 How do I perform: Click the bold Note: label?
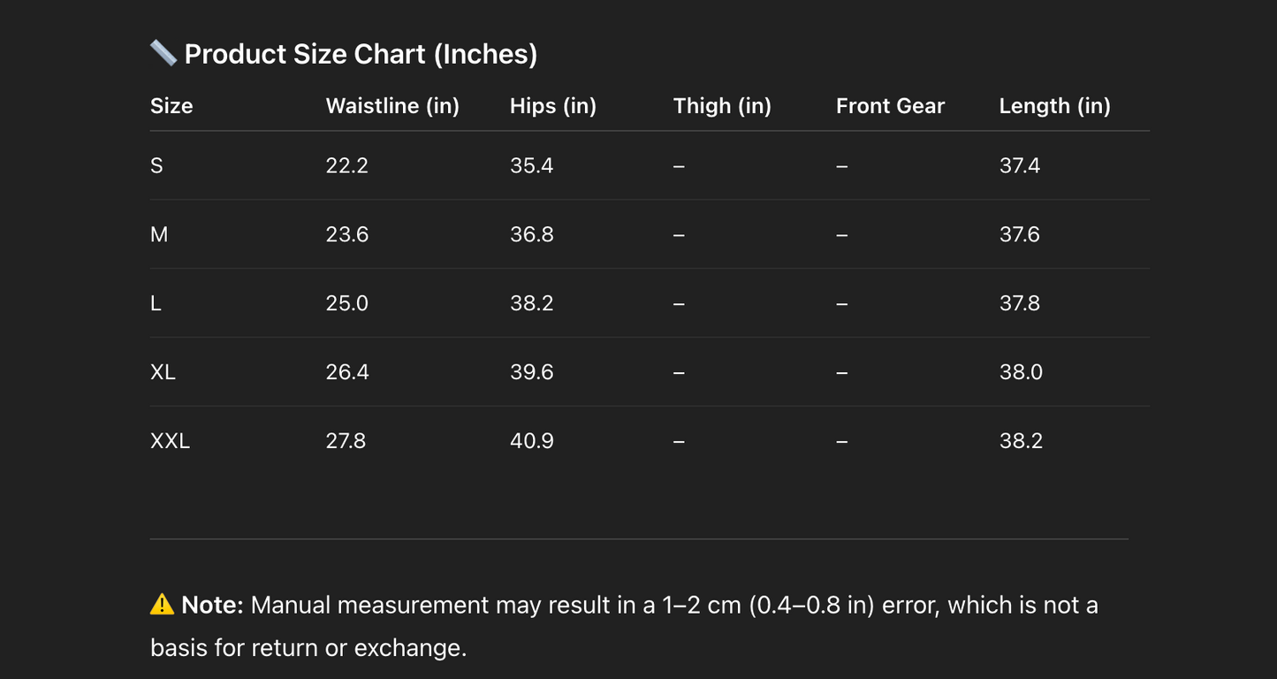212,606
